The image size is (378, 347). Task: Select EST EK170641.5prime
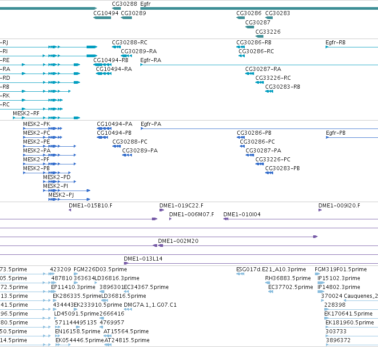click(348, 314)
